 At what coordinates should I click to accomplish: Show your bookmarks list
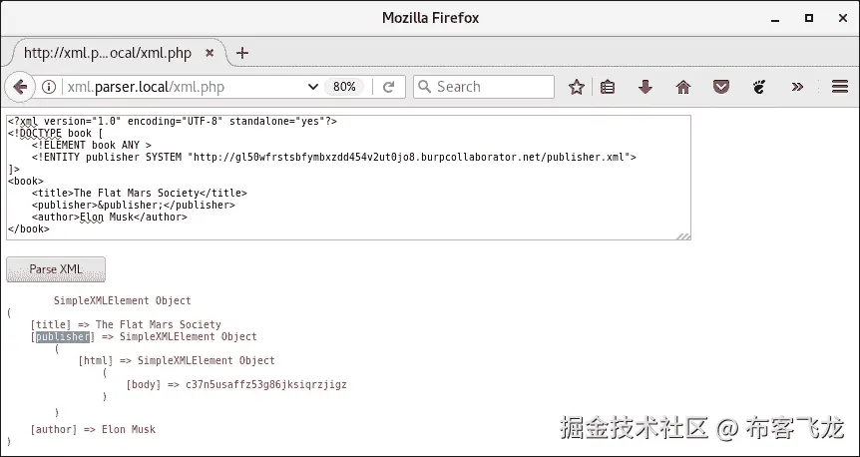[608, 87]
